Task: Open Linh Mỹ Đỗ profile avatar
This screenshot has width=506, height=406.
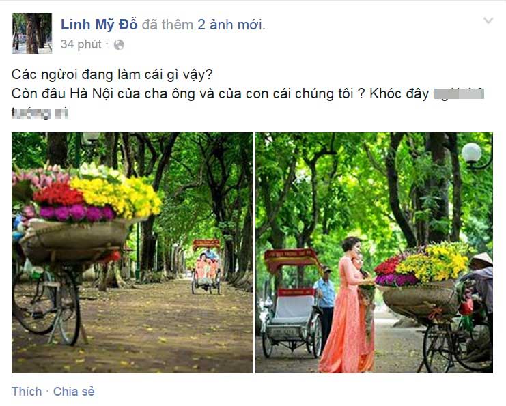Action: click(31, 33)
